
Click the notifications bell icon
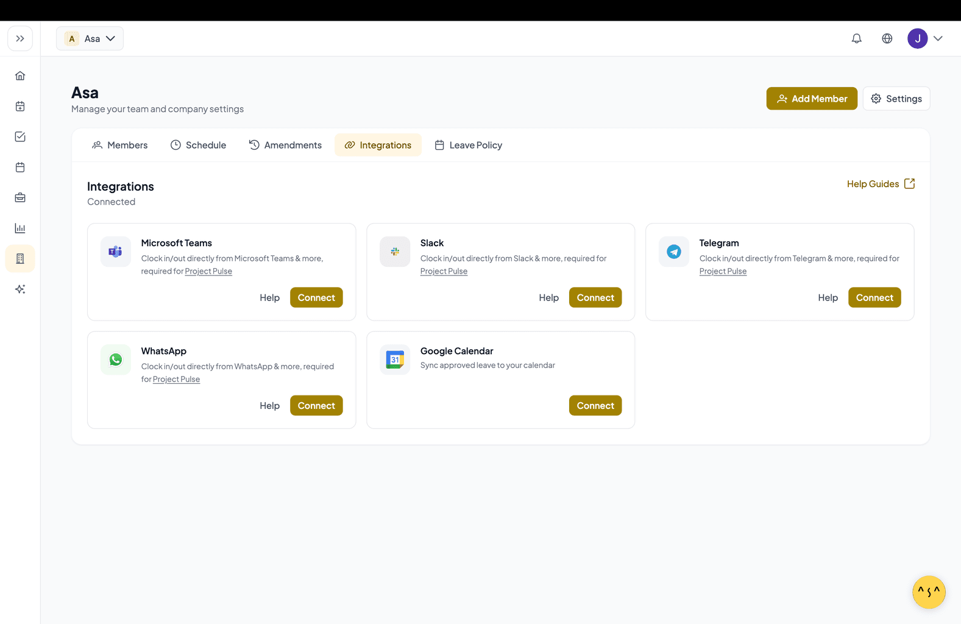pos(856,38)
